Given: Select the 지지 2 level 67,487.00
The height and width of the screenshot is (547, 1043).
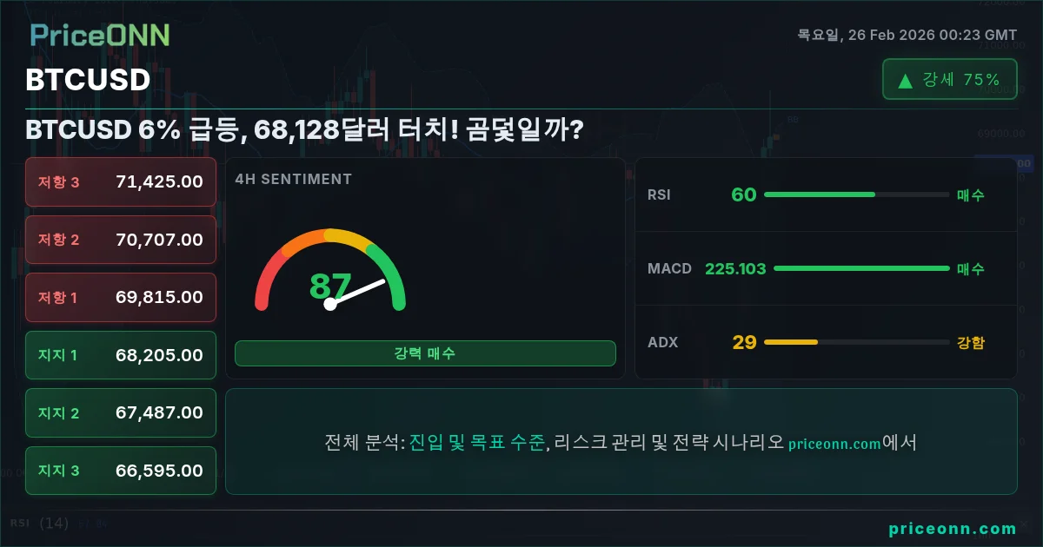Looking at the screenshot, I should pos(121,413).
